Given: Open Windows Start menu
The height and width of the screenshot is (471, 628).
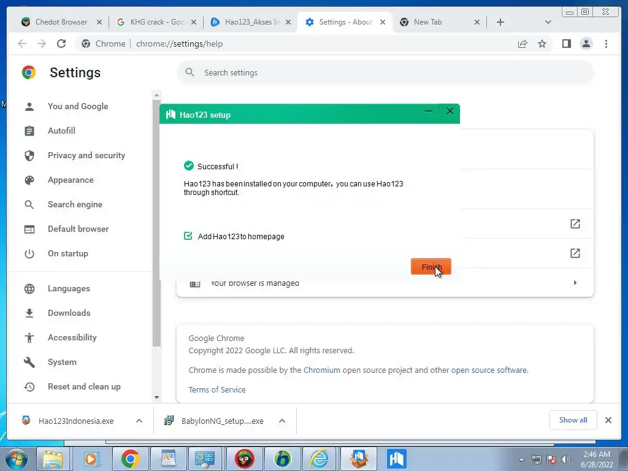Looking at the screenshot, I should (x=16, y=459).
